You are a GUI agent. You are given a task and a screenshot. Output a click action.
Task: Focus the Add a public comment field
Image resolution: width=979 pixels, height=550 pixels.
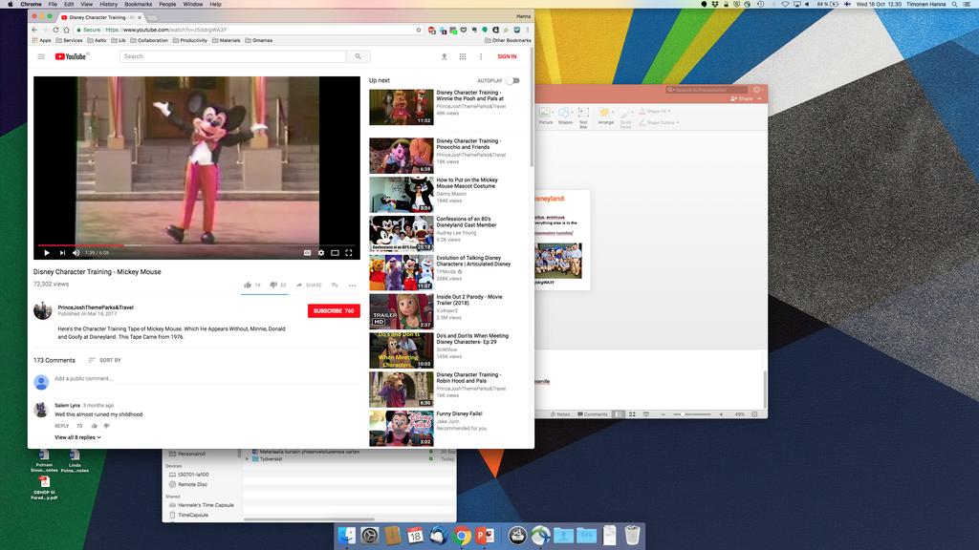pos(207,378)
